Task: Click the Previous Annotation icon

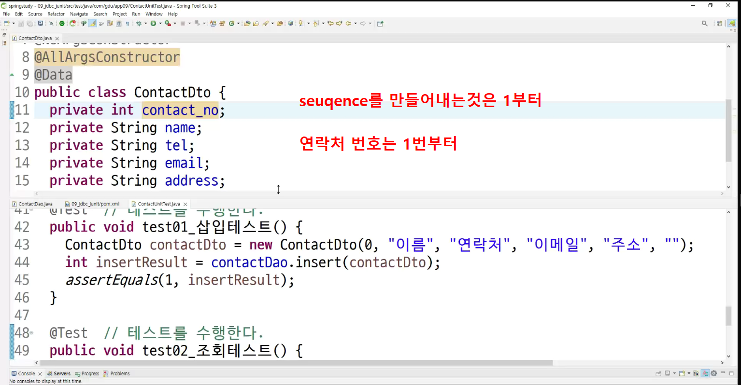Action: click(316, 23)
